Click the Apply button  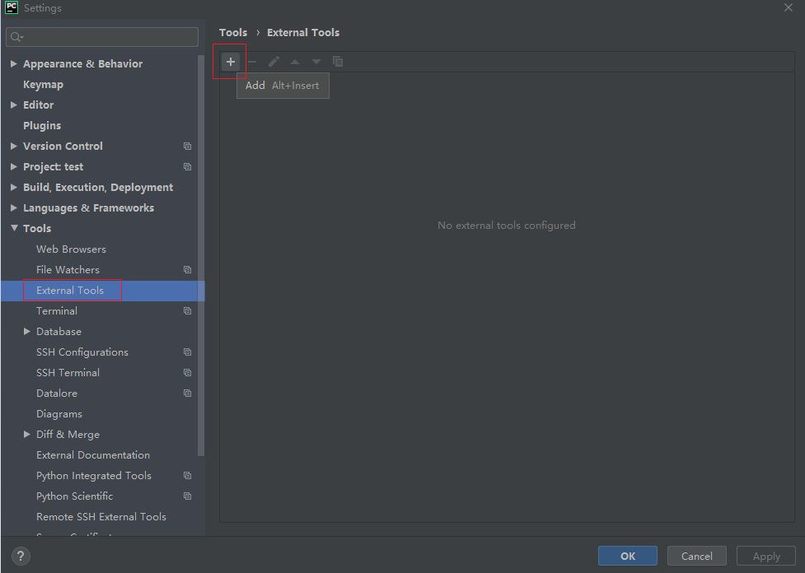(x=765, y=556)
